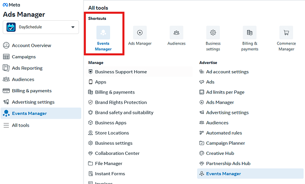
Task: Click the Audiences shortcut icon
Action: coord(176,33)
